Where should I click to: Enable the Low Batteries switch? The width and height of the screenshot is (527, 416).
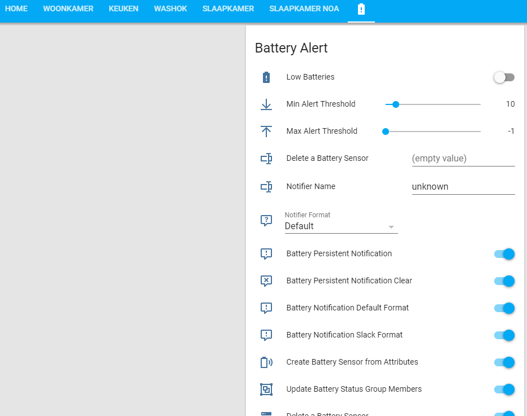click(x=503, y=77)
